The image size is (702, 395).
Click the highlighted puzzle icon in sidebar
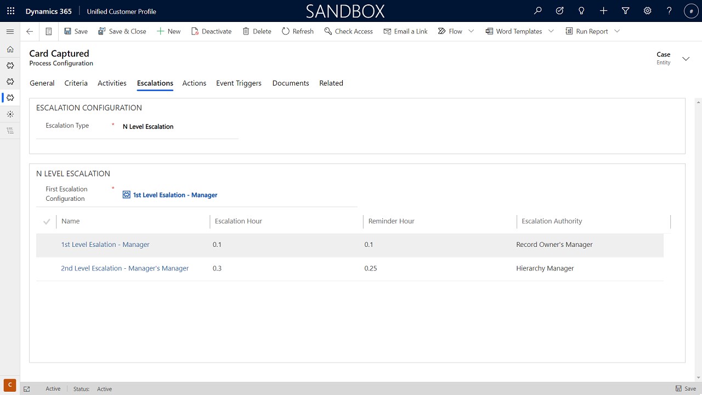[10, 98]
